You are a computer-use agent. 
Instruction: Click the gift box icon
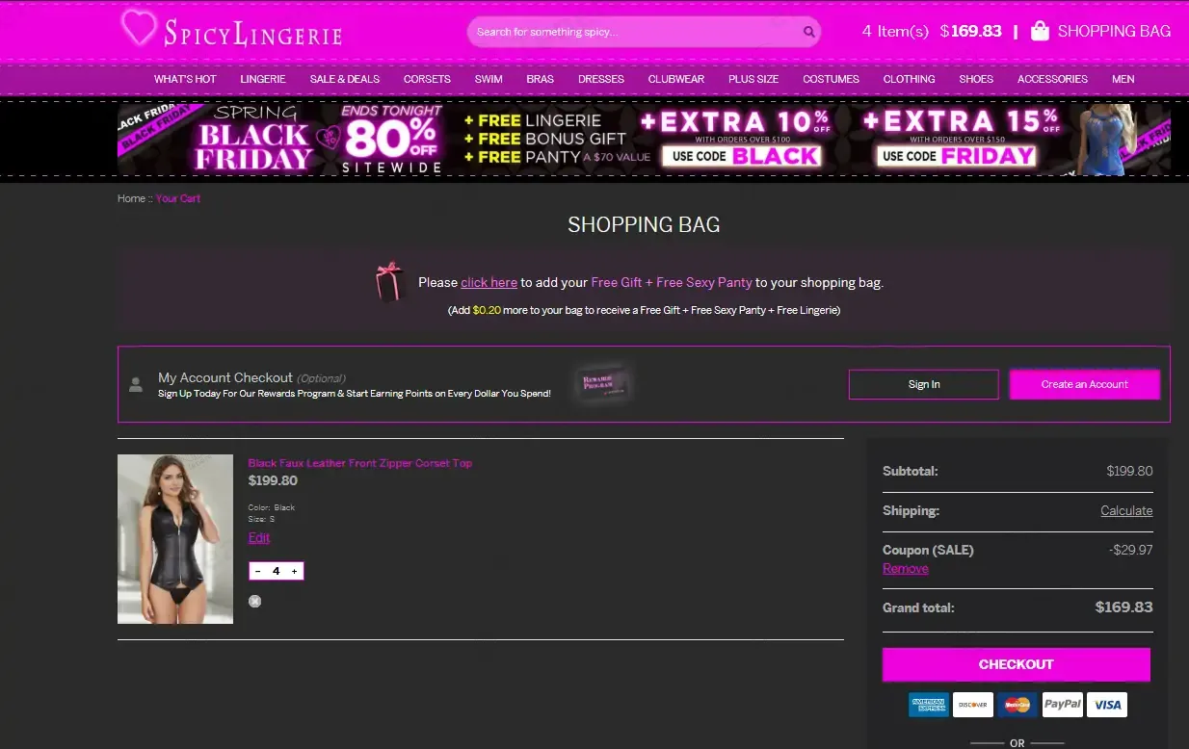(x=389, y=281)
